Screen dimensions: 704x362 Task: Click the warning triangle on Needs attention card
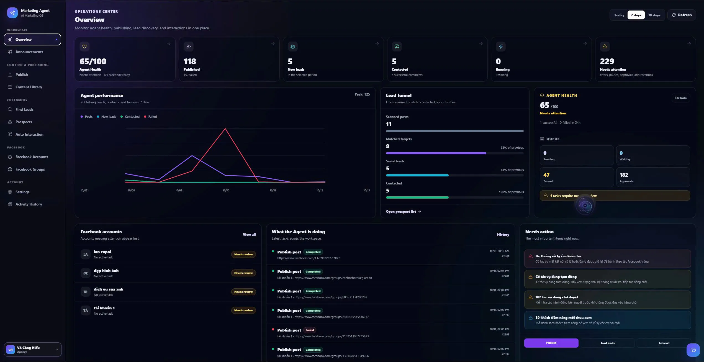click(605, 47)
